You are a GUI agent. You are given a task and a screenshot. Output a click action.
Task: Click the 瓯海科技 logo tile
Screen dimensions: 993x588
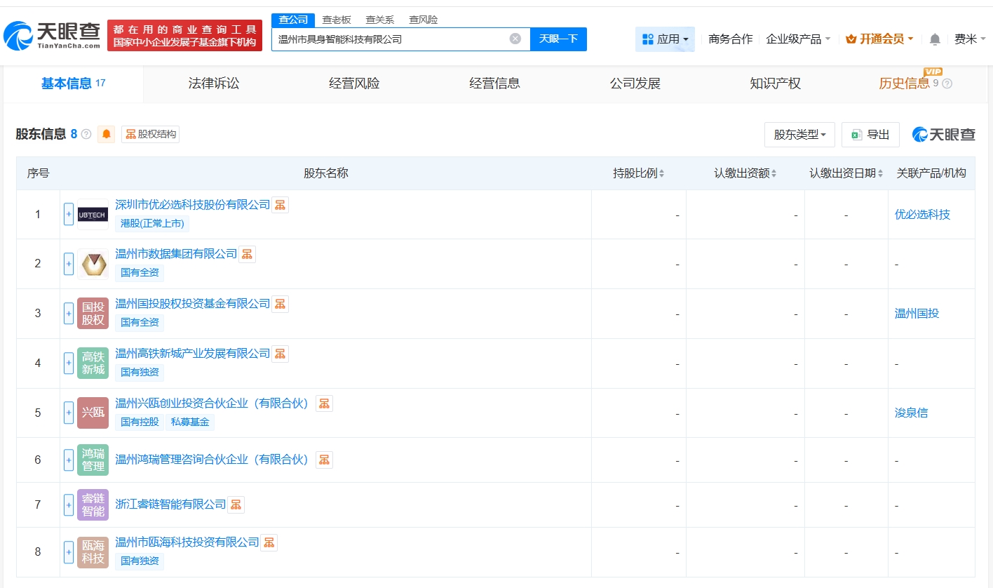click(x=93, y=552)
